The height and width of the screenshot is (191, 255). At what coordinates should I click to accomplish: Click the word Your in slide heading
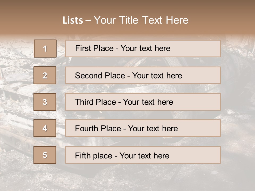105,20
